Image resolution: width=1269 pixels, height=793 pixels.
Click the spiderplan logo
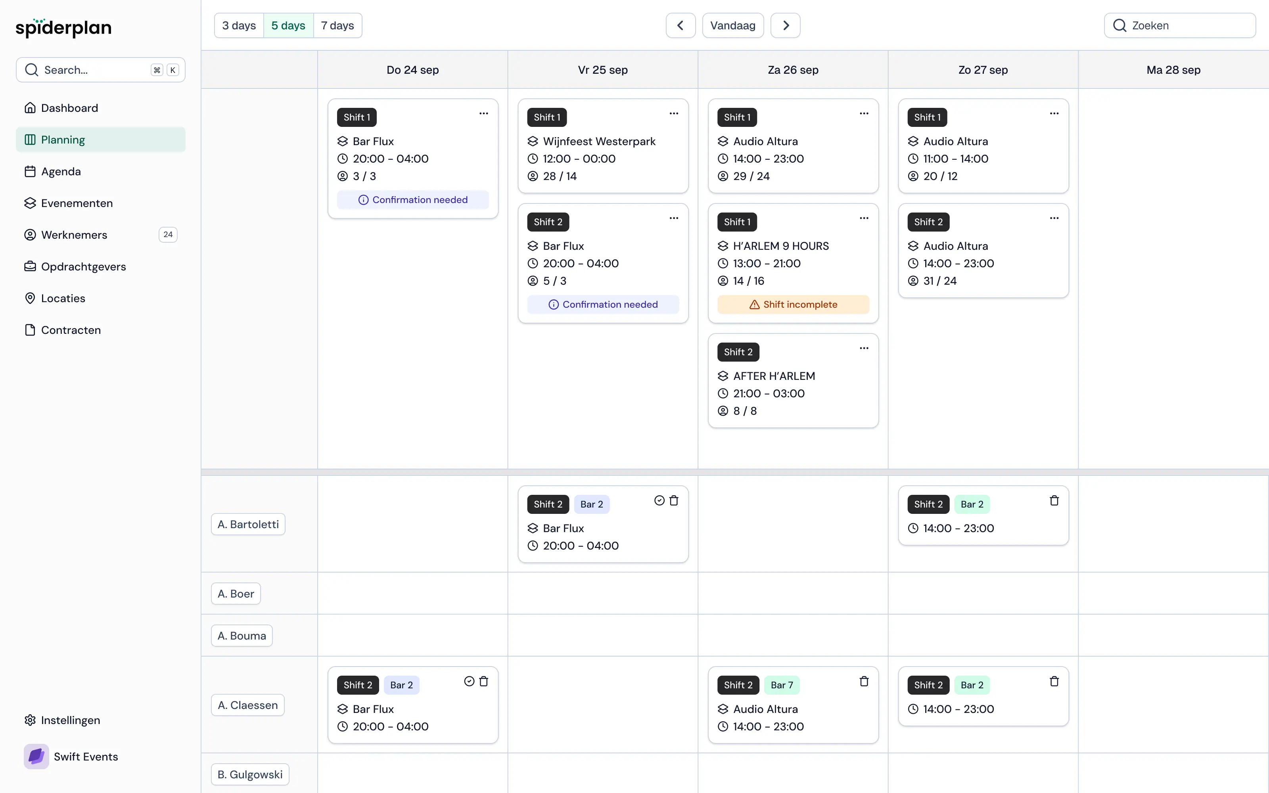63,27
